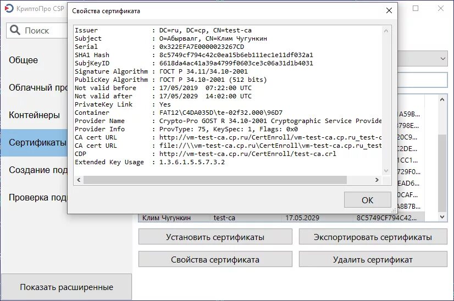Click horizontal scrollbar thumb in dialog
Image resolution: width=454 pixels, height=301 pixels.
click(x=215, y=180)
